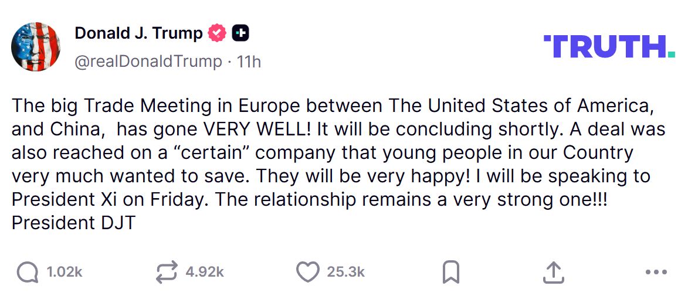The width and height of the screenshot is (688, 296).
Task: Click the 11h post timestamp
Action: (249, 61)
